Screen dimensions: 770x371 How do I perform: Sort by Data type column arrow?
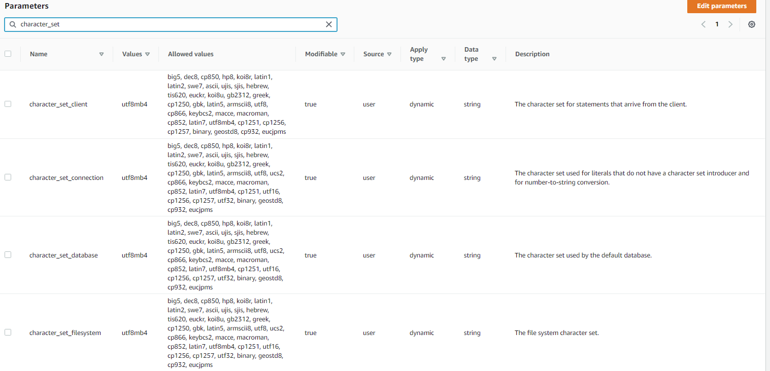[494, 59]
